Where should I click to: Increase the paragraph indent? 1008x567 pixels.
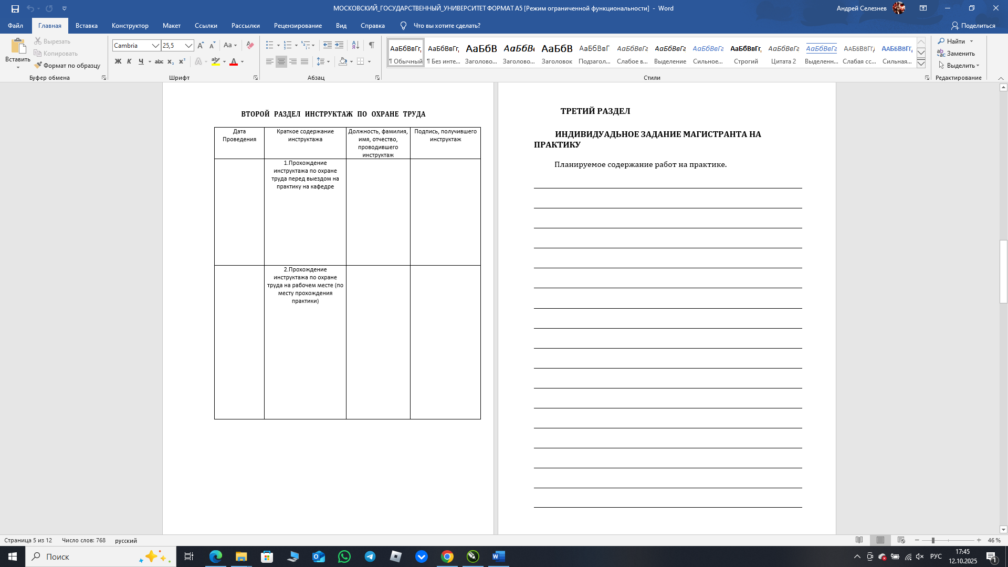(x=339, y=46)
